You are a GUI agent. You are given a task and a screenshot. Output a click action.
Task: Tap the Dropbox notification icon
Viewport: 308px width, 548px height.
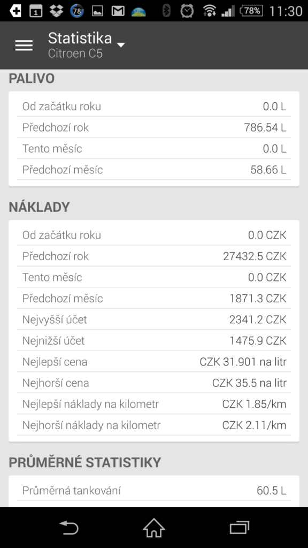pos(56,11)
